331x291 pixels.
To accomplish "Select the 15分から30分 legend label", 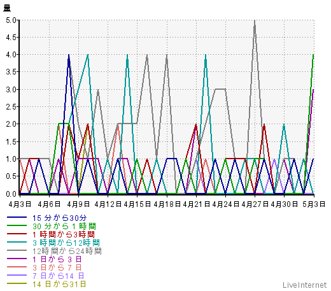I will coord(60,218).
